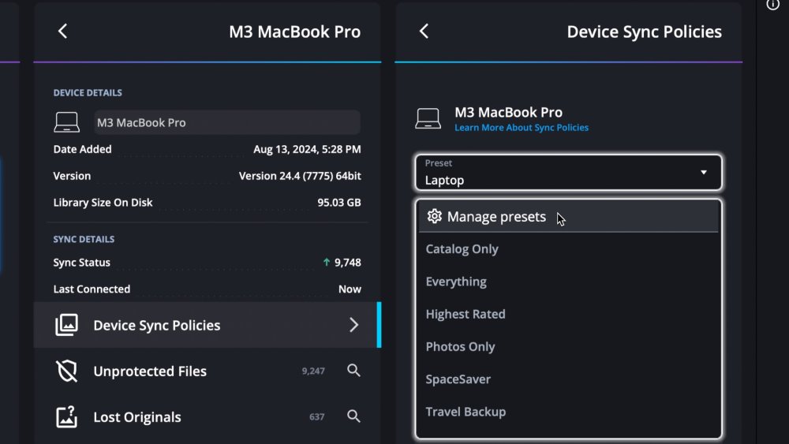Click the Device Sync Policies photo stack icon
Image resolution: width=789 pixels, height=444 pixels.
[x=67, y=325]
